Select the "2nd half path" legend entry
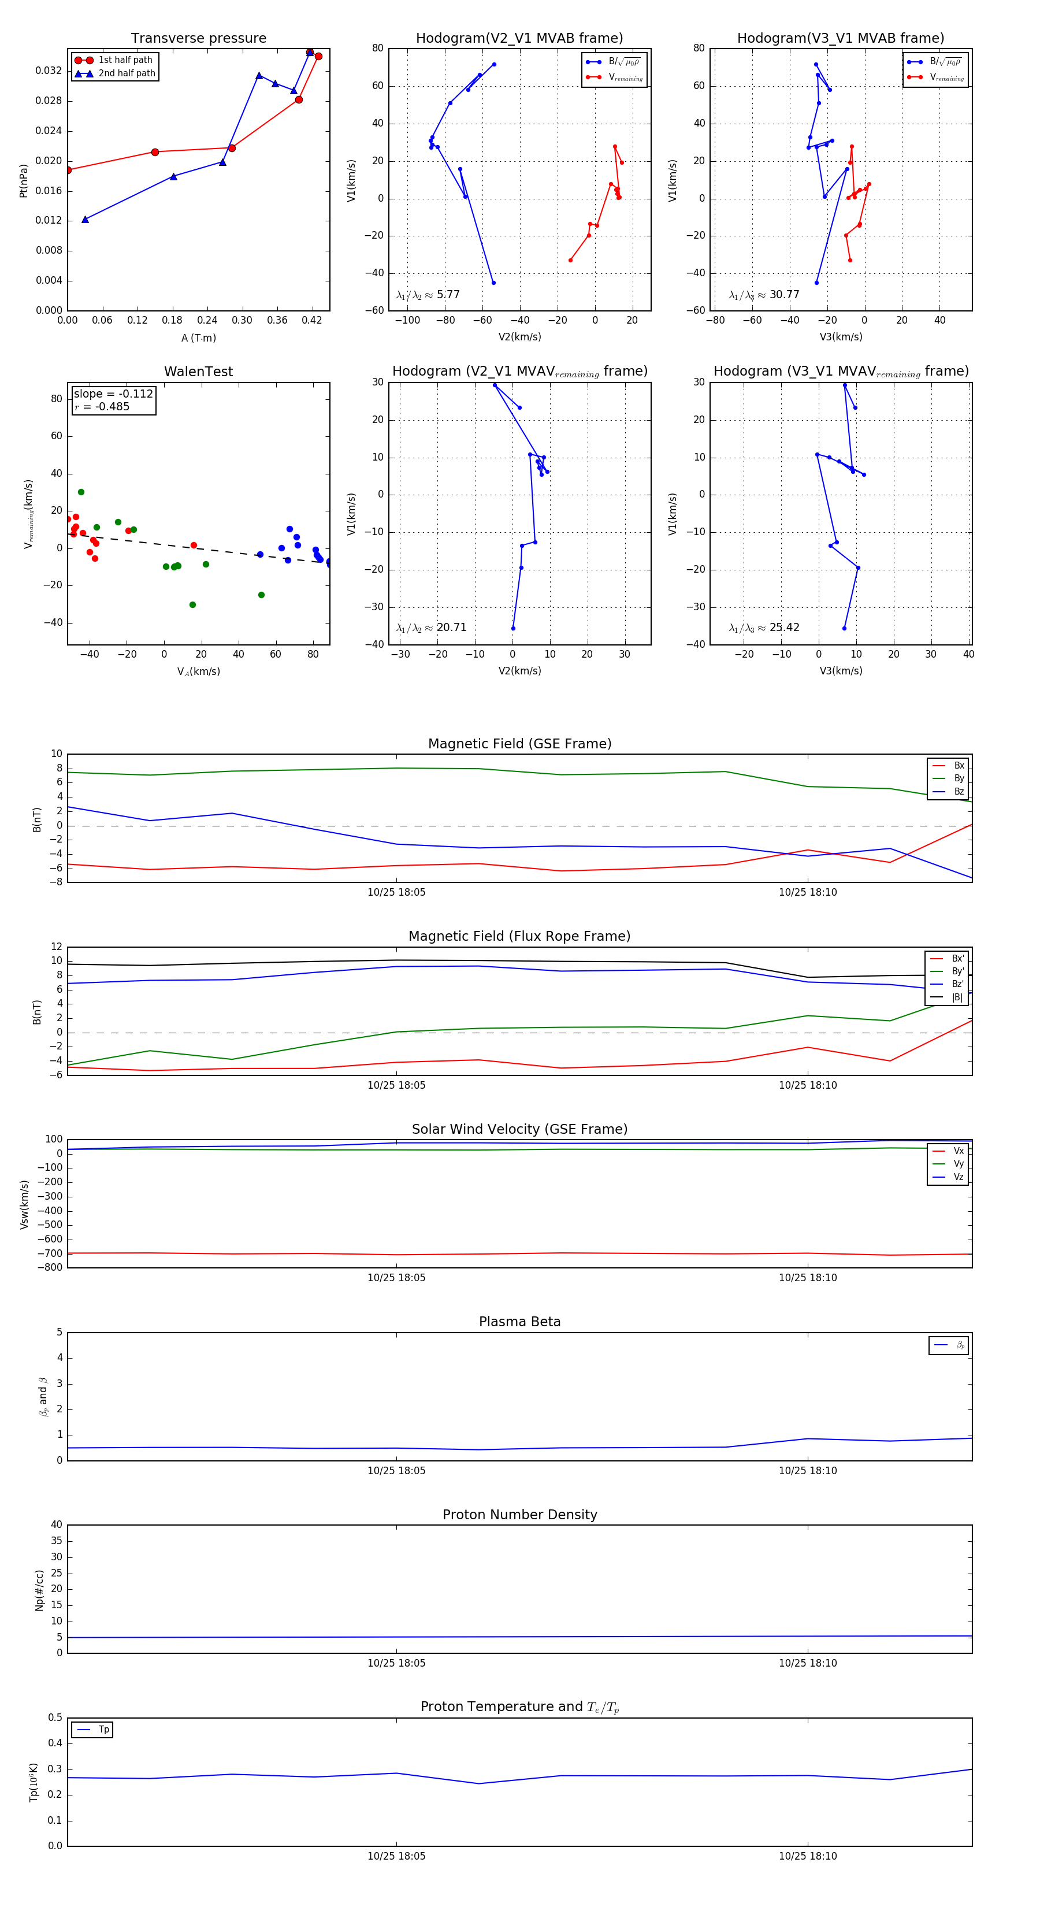The height and width of the screenshot is (1907, 1040). coord(115,73)
